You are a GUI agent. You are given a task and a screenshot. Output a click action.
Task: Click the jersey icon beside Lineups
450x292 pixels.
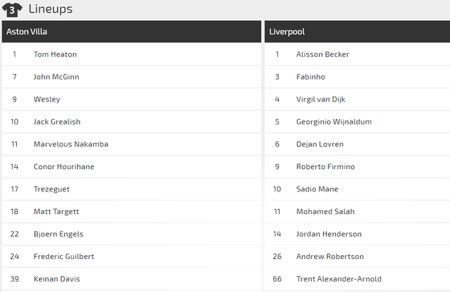pos(12,10)
